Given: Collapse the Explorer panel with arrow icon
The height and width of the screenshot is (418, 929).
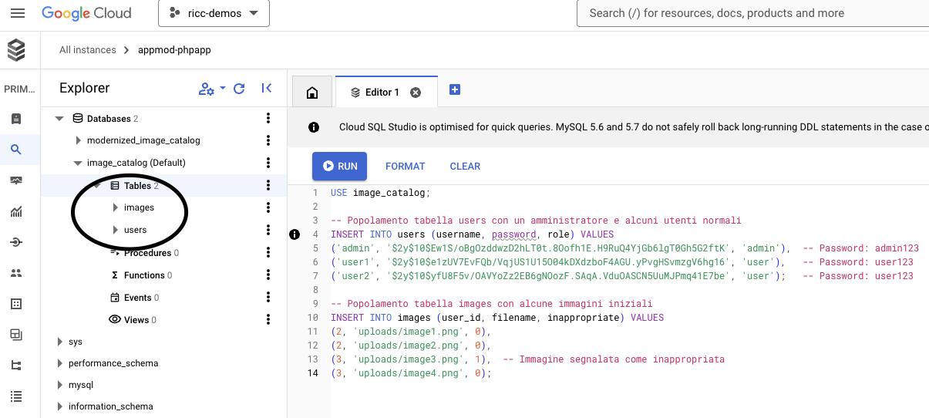Looking at the screenshot, I should coord(266,89).
